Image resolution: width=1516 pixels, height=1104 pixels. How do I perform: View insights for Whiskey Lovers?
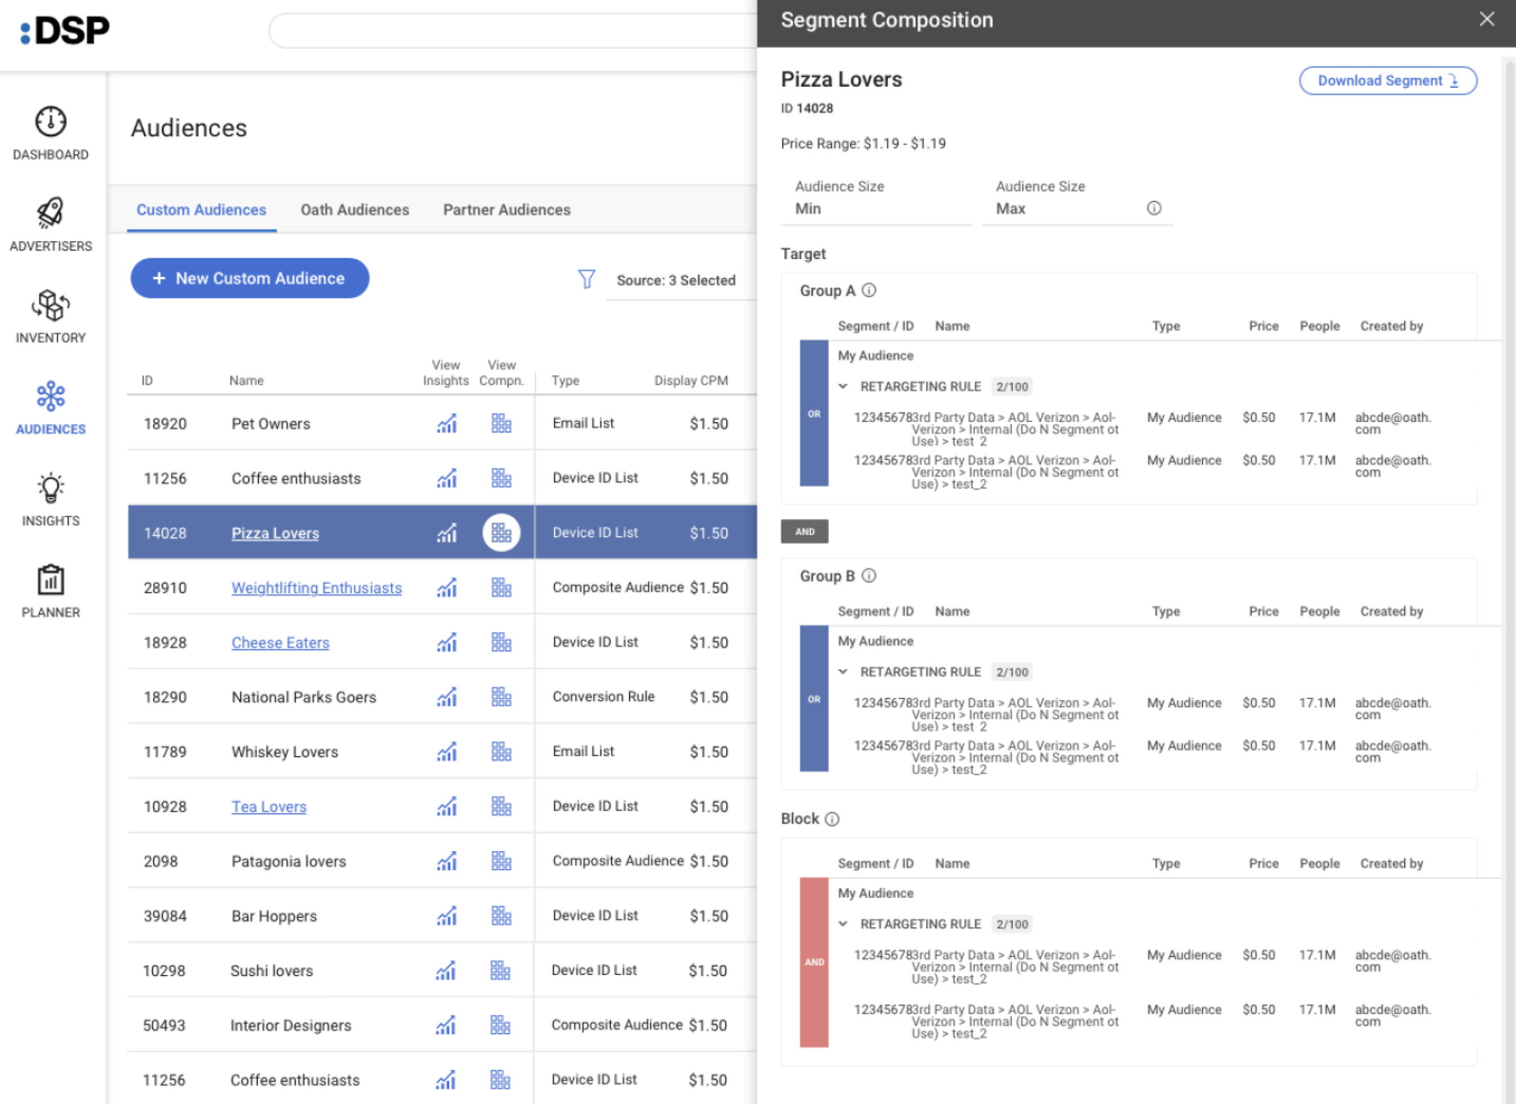point(447,753)
